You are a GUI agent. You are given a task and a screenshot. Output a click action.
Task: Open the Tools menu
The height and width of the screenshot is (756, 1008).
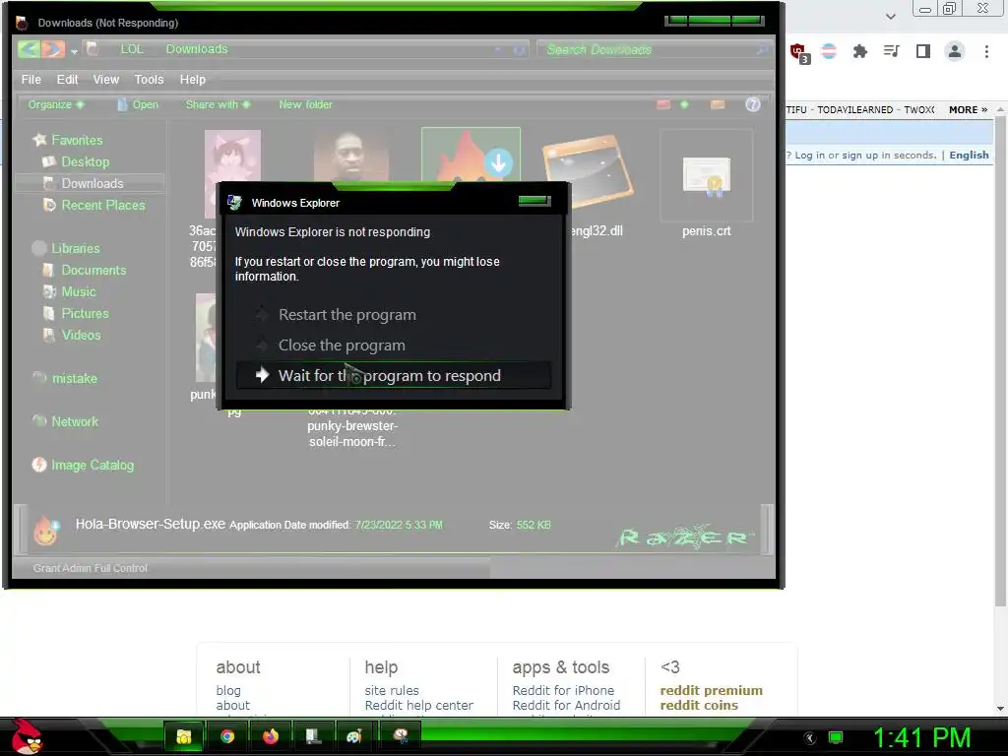(150, 79)
